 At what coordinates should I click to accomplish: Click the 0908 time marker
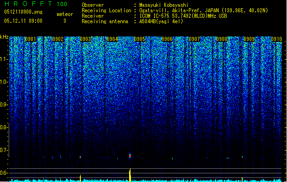point(222,39)
